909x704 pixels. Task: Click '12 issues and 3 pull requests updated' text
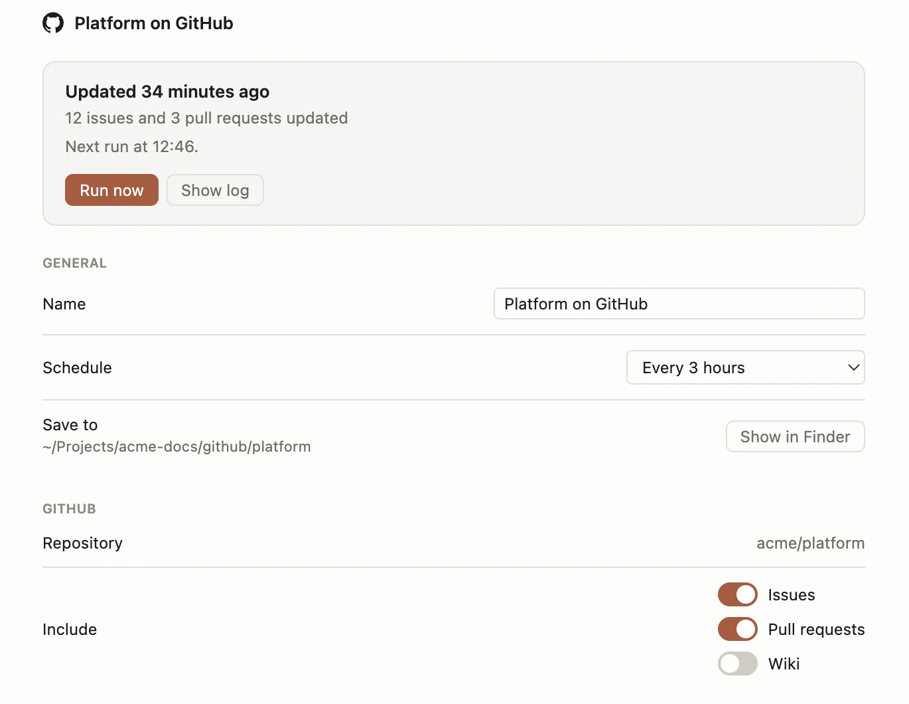[x=206, y=118]
